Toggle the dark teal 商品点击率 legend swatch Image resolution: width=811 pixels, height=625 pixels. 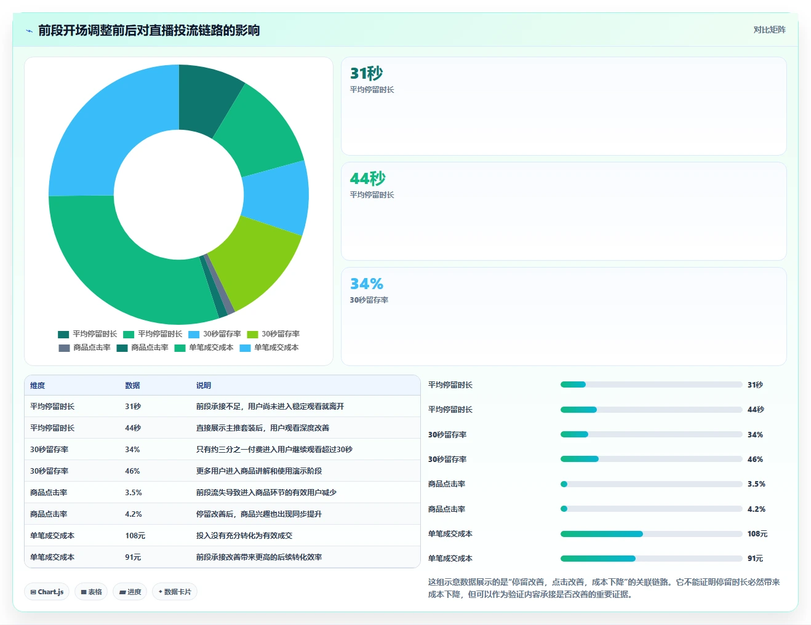point(122,348)
